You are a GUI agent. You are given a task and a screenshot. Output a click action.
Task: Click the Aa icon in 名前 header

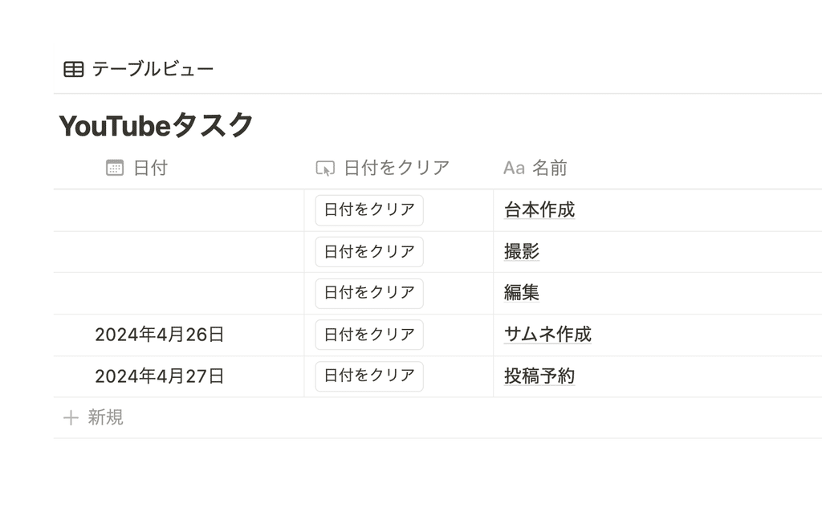514,169
